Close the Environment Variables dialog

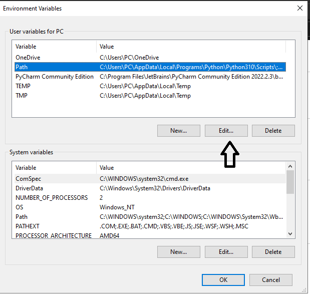pyautogui.click(x=299, y=9)
